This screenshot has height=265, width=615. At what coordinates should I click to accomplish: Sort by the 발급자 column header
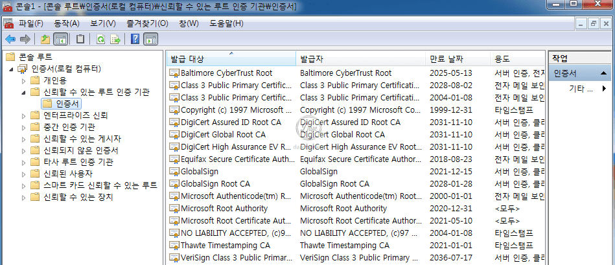pos(360,60)
